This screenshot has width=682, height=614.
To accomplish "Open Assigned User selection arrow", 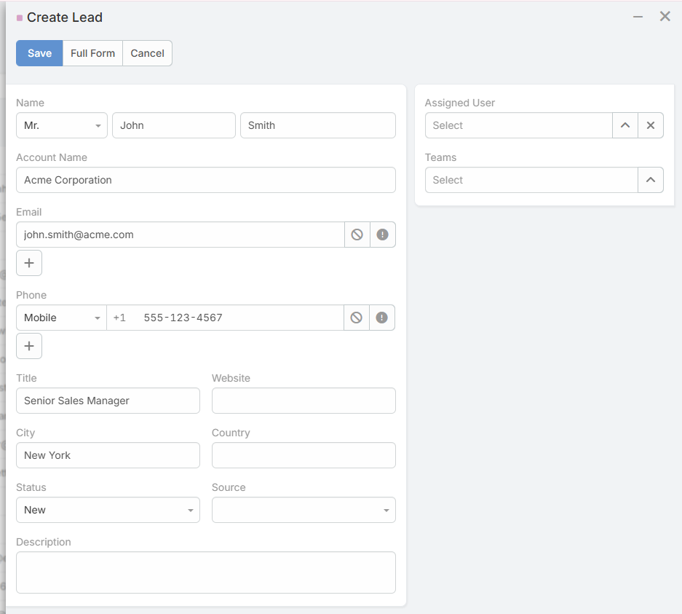I will pos(625,125).
